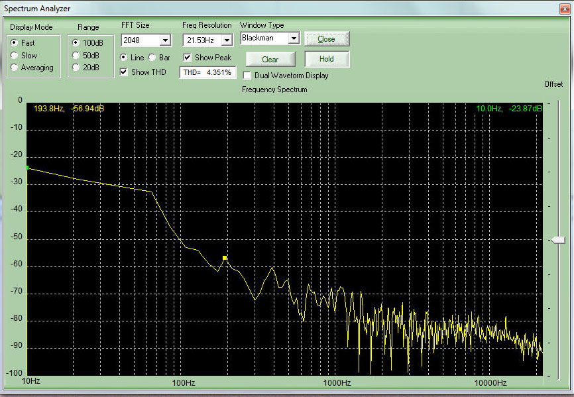Pick the 20dB range option
Image resolution: width=574 pixels, height=397 pixels.
(76, 67)
